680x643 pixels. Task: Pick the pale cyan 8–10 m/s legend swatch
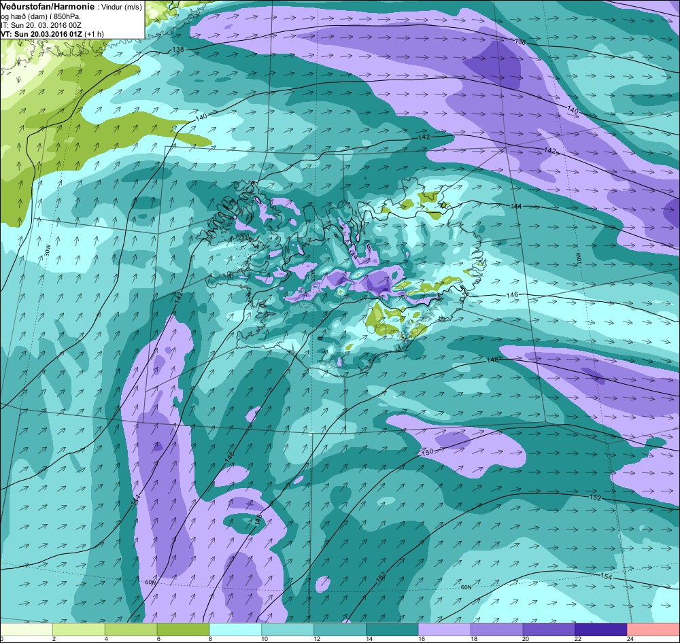click(235, 629)
